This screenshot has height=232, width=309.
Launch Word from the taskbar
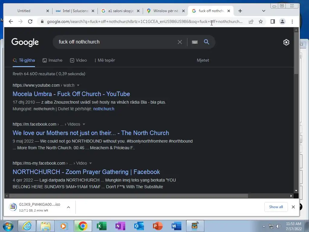[x=176, y=226]
